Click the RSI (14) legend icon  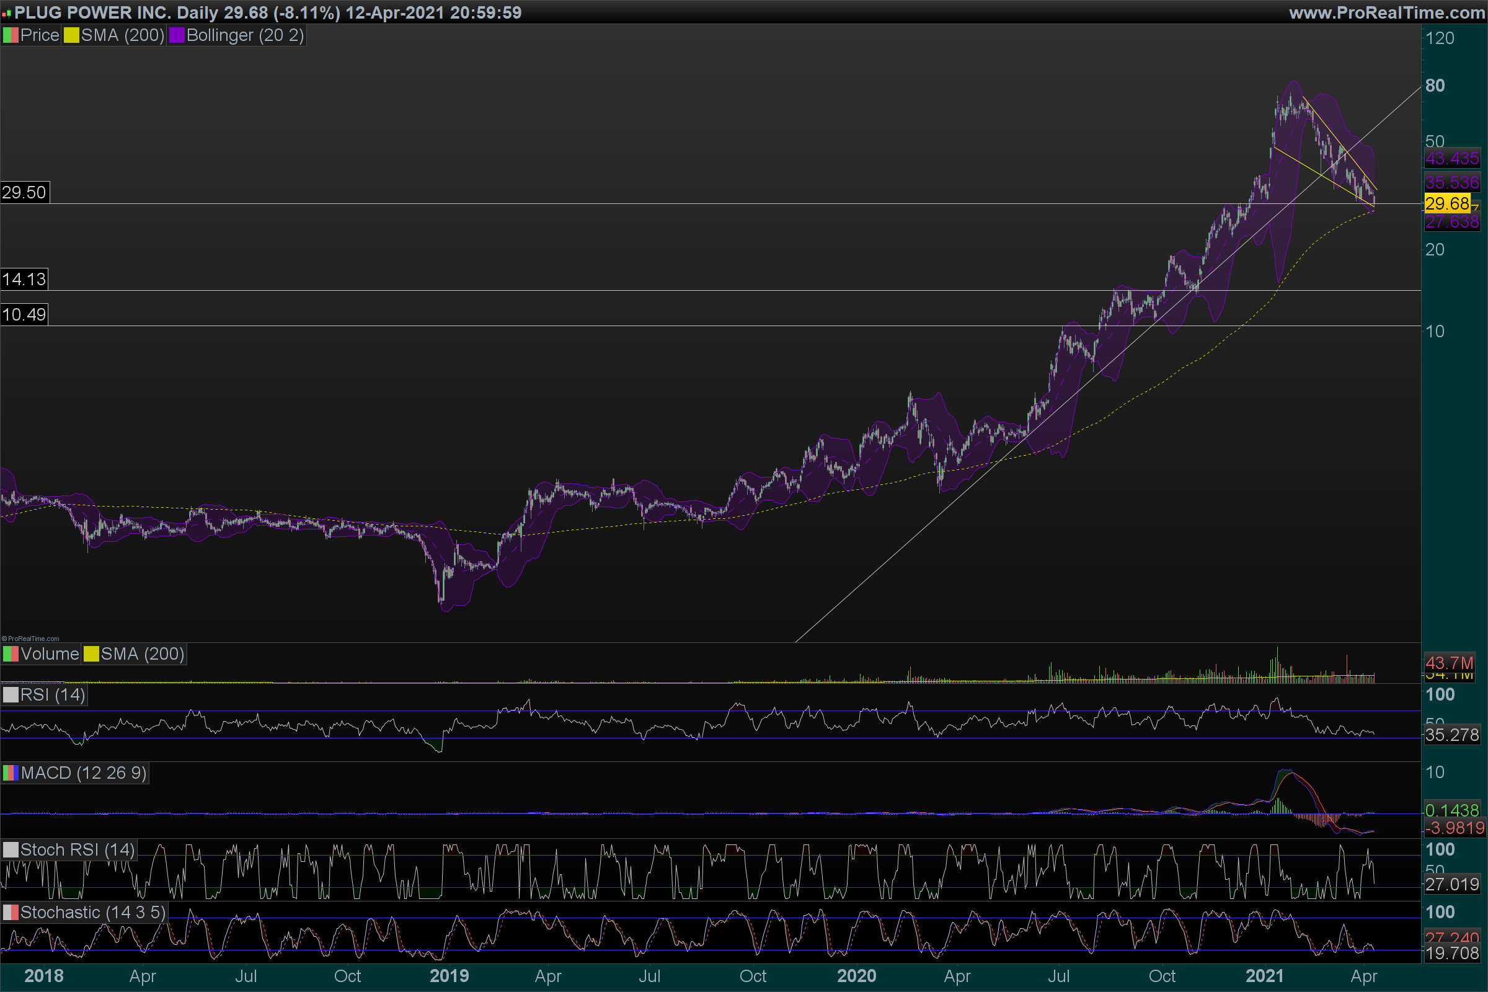11,695
